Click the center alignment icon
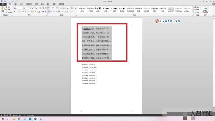The height and width of the screenshot is (121, 215). point(52,12)
